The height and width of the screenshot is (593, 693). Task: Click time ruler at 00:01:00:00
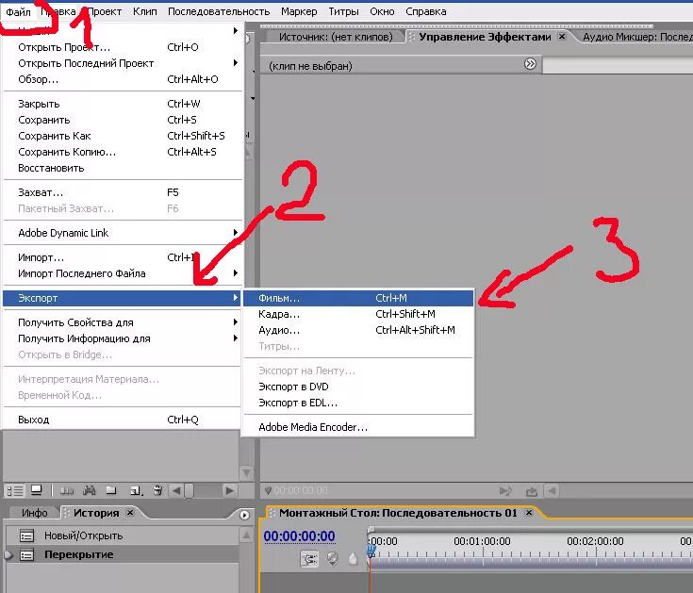click(x=482, y=541)
